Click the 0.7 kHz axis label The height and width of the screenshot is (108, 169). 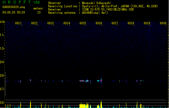coord(2,89)
